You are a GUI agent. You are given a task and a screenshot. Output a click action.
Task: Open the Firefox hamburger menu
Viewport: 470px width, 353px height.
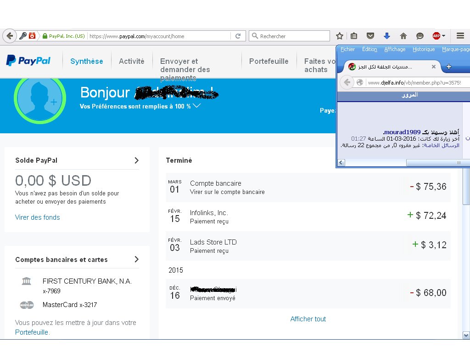[x=460, y=36]
